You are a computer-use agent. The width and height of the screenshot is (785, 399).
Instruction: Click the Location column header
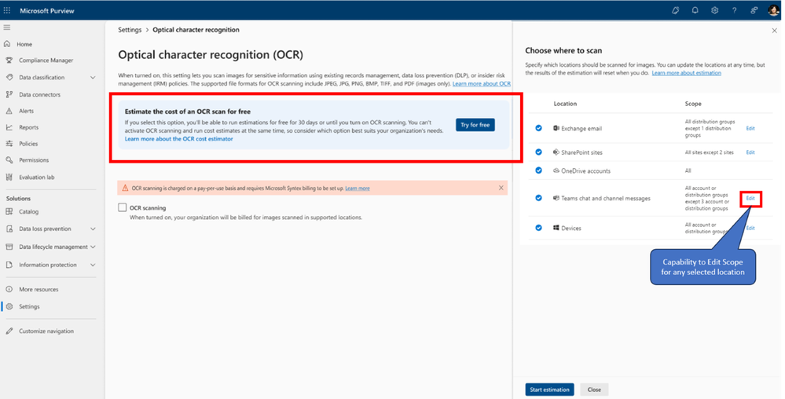(x=565, y=104)
